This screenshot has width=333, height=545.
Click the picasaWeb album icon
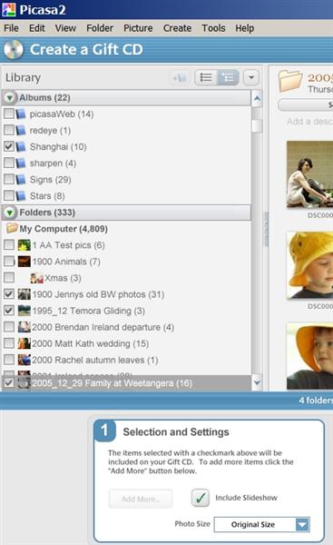[x=21, y=114]
